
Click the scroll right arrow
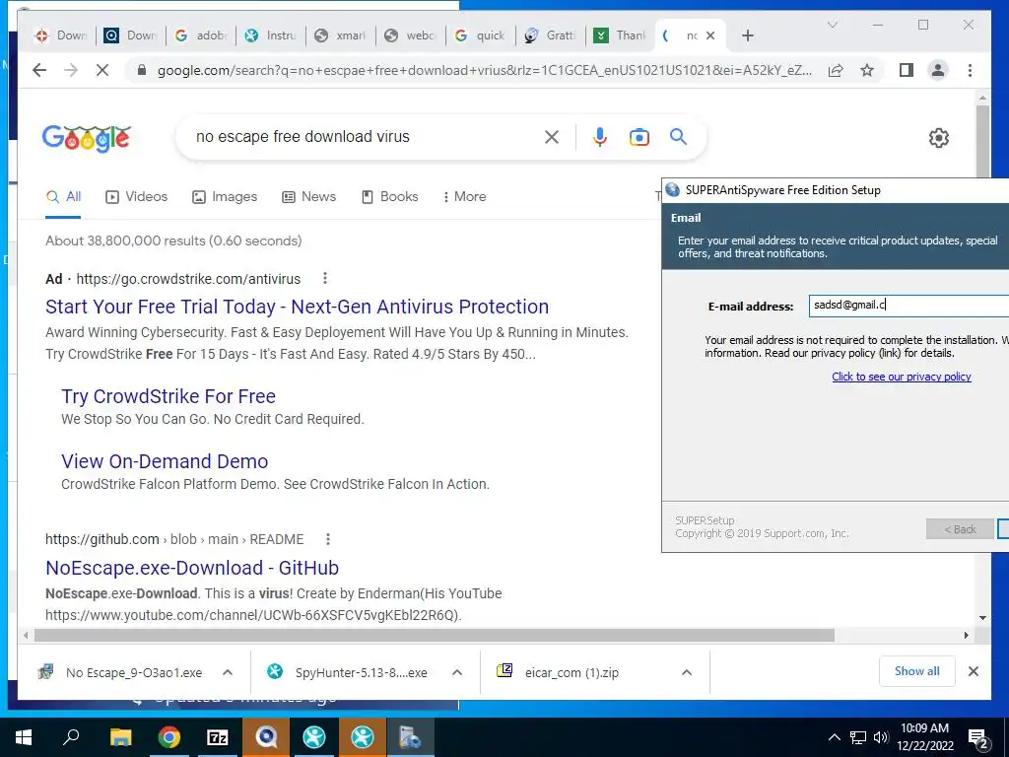coord(966,636)
